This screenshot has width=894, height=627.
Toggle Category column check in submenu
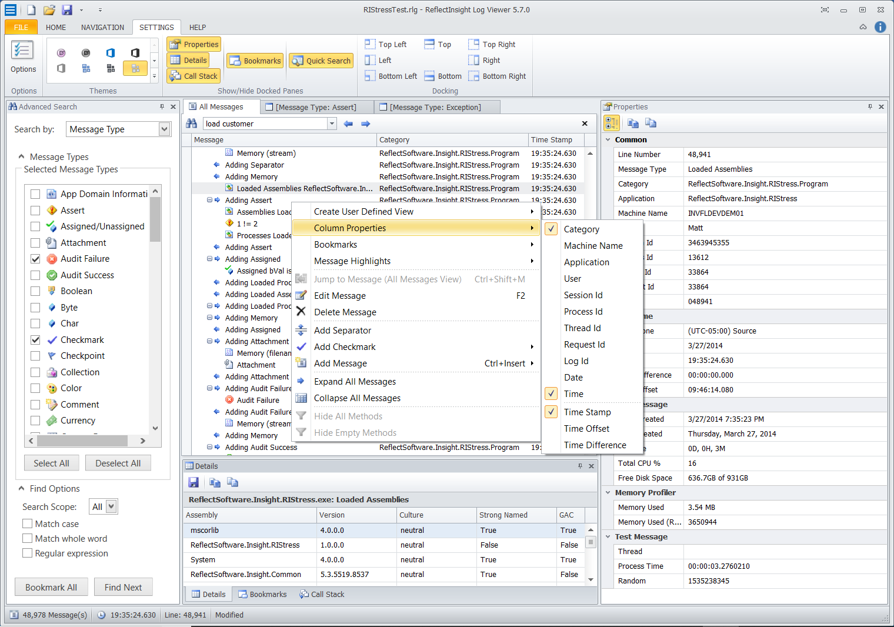pyautogui.click(x=551, y=229)
